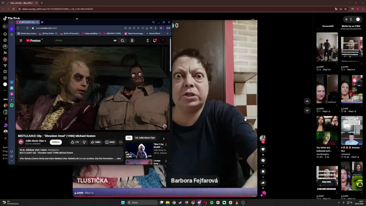Image resolution: width=366 pixels, height=206 pixels.
Task: Start YouTube voice search with microphone
Action: (x=132, y=41)
